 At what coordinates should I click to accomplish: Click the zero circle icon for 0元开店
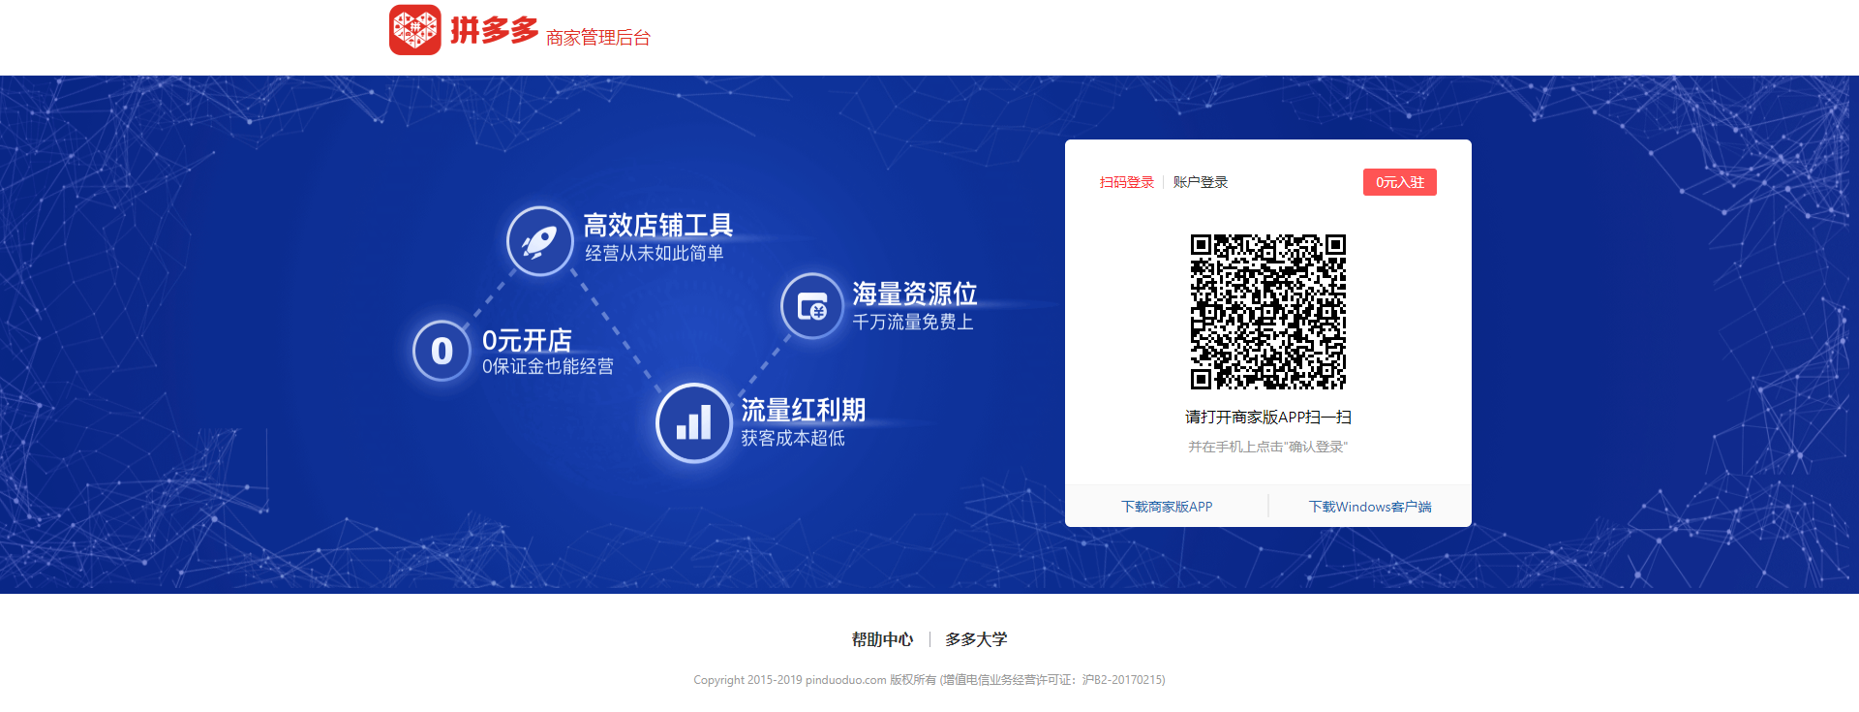442,351
